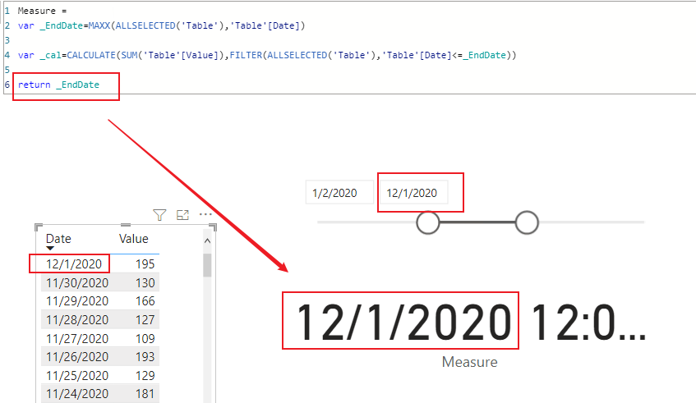Select the 11/25/2020 date cell
Screen dimensions: 696x403
click(77, 375)
